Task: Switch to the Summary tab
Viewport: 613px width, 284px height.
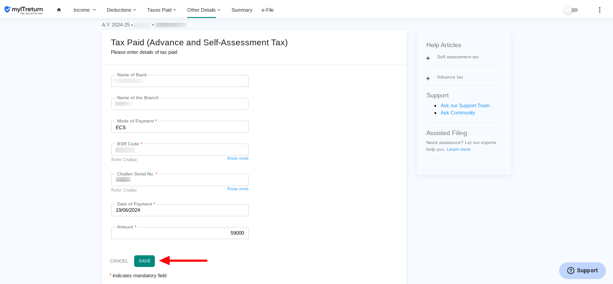Action: pos(242,9)
